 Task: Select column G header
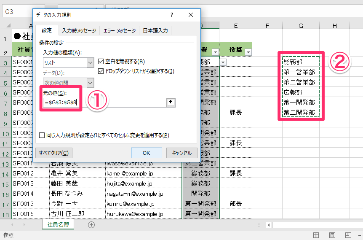click(301, 25)
